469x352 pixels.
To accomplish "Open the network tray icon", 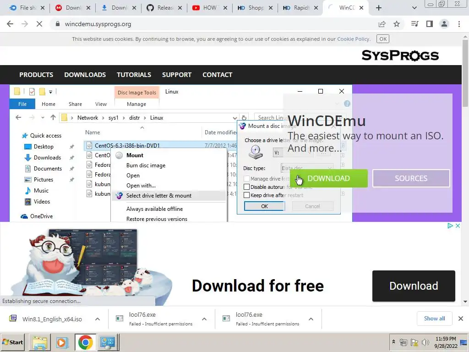I will (403, 342).
